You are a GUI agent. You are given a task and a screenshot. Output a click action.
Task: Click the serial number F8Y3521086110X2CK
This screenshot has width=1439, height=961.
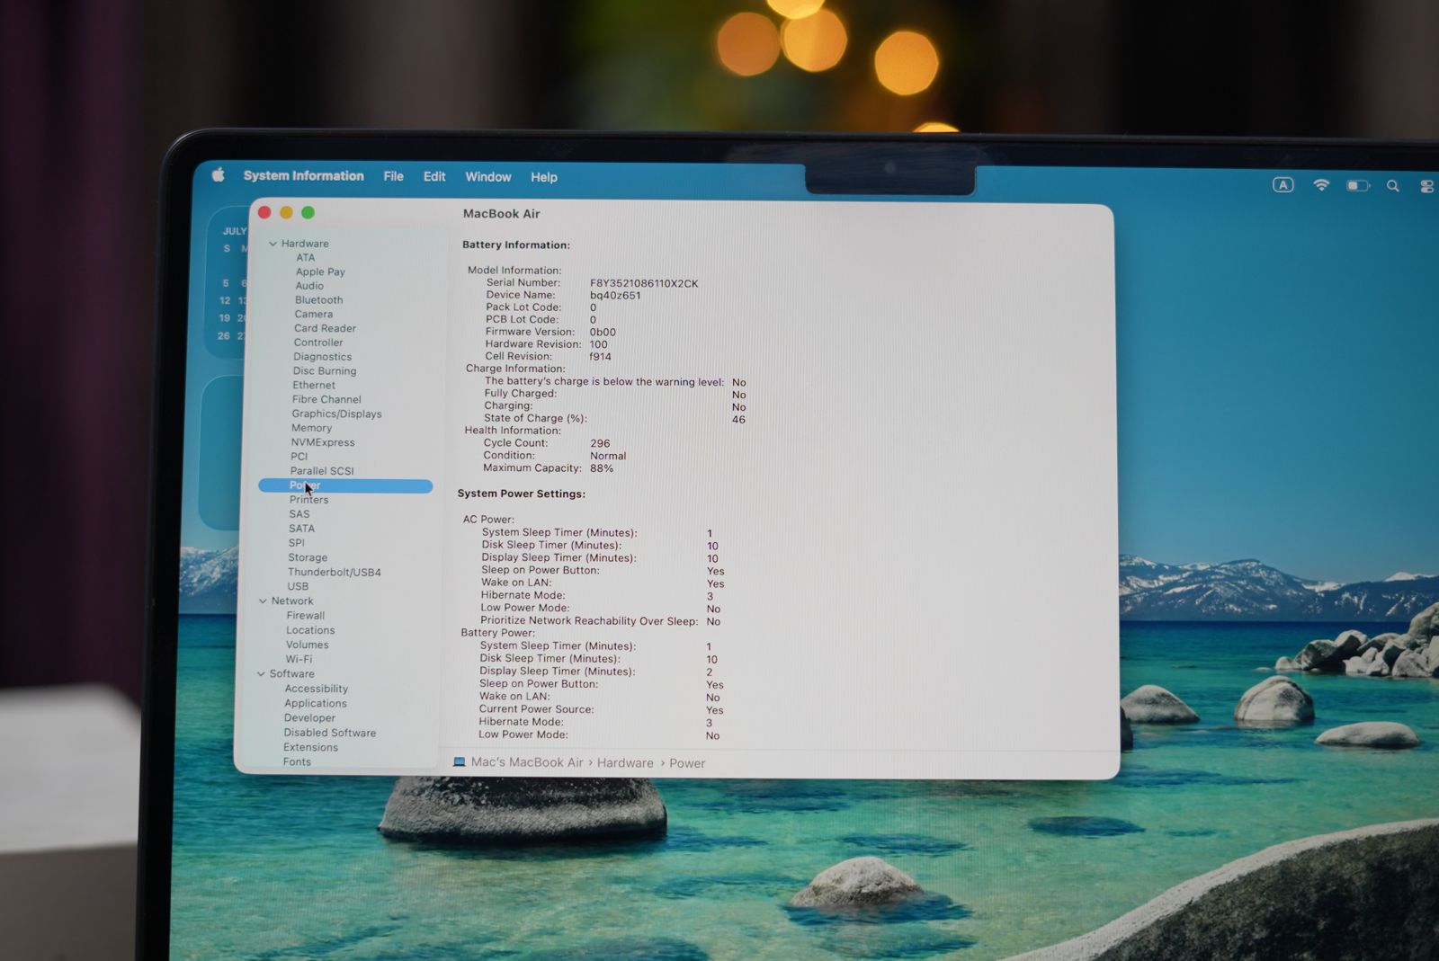click(644, 283)
